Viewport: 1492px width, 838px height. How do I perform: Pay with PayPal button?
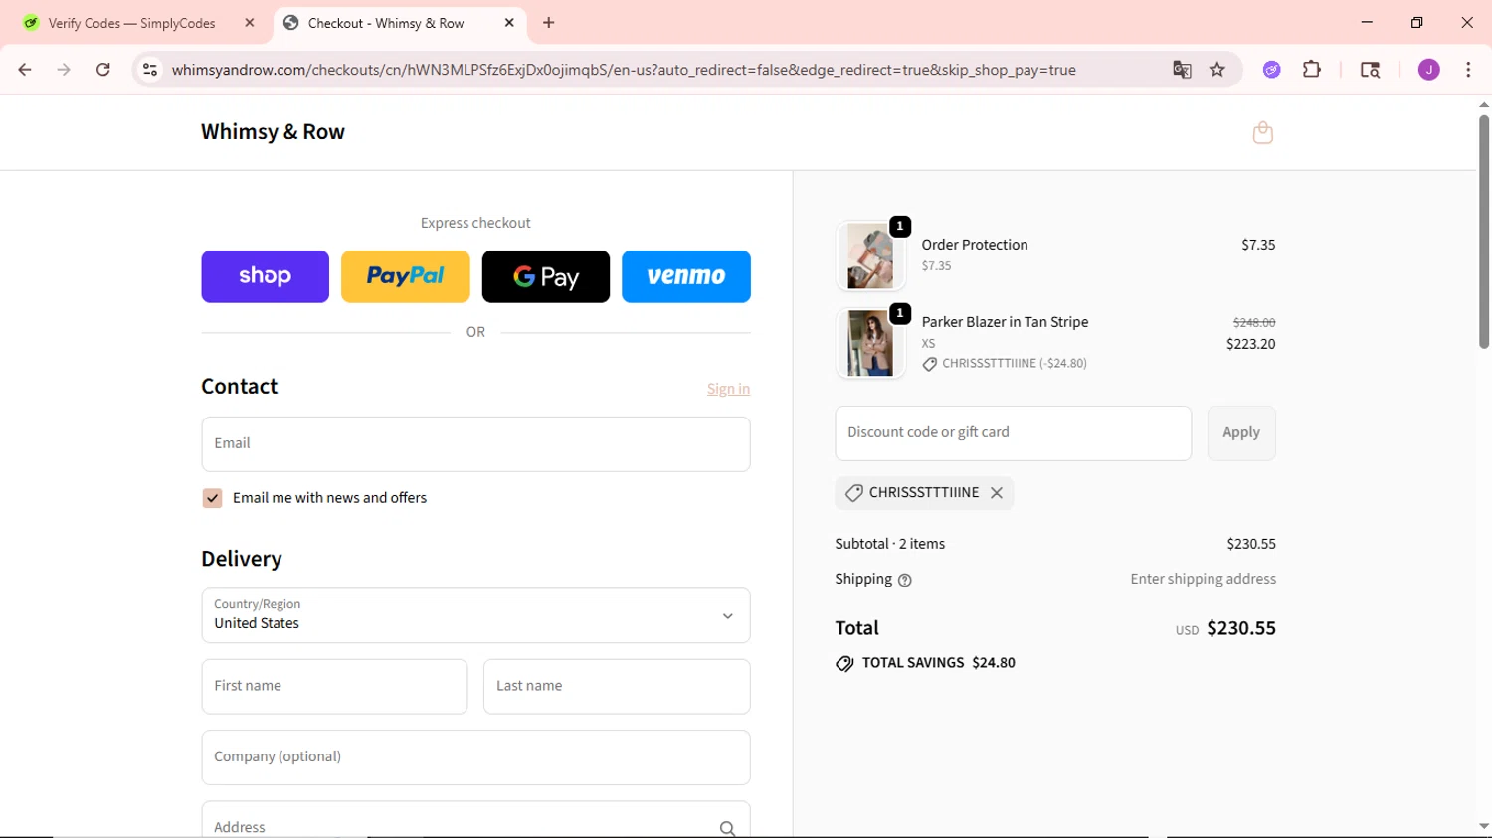406,276
